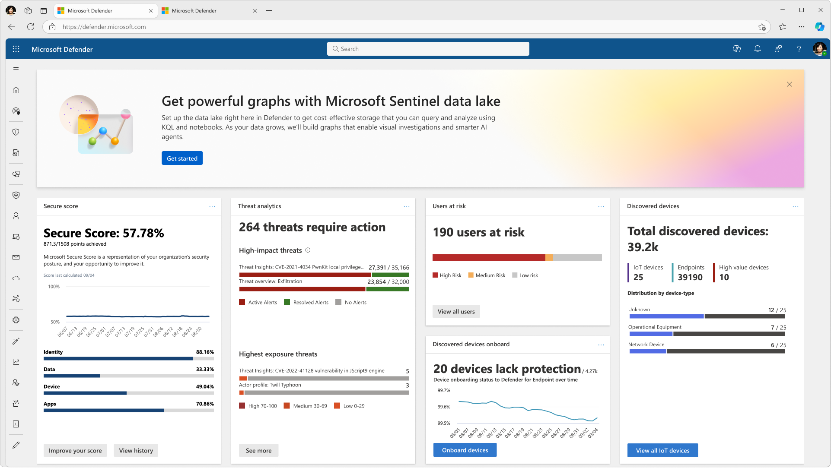Click the help question mark icon
Image resolution: width=831 pixels, height=468 pixels.
pyautogui.click(x=799, y=49)
